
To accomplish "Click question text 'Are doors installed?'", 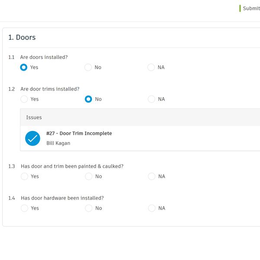I will (44, 57).
